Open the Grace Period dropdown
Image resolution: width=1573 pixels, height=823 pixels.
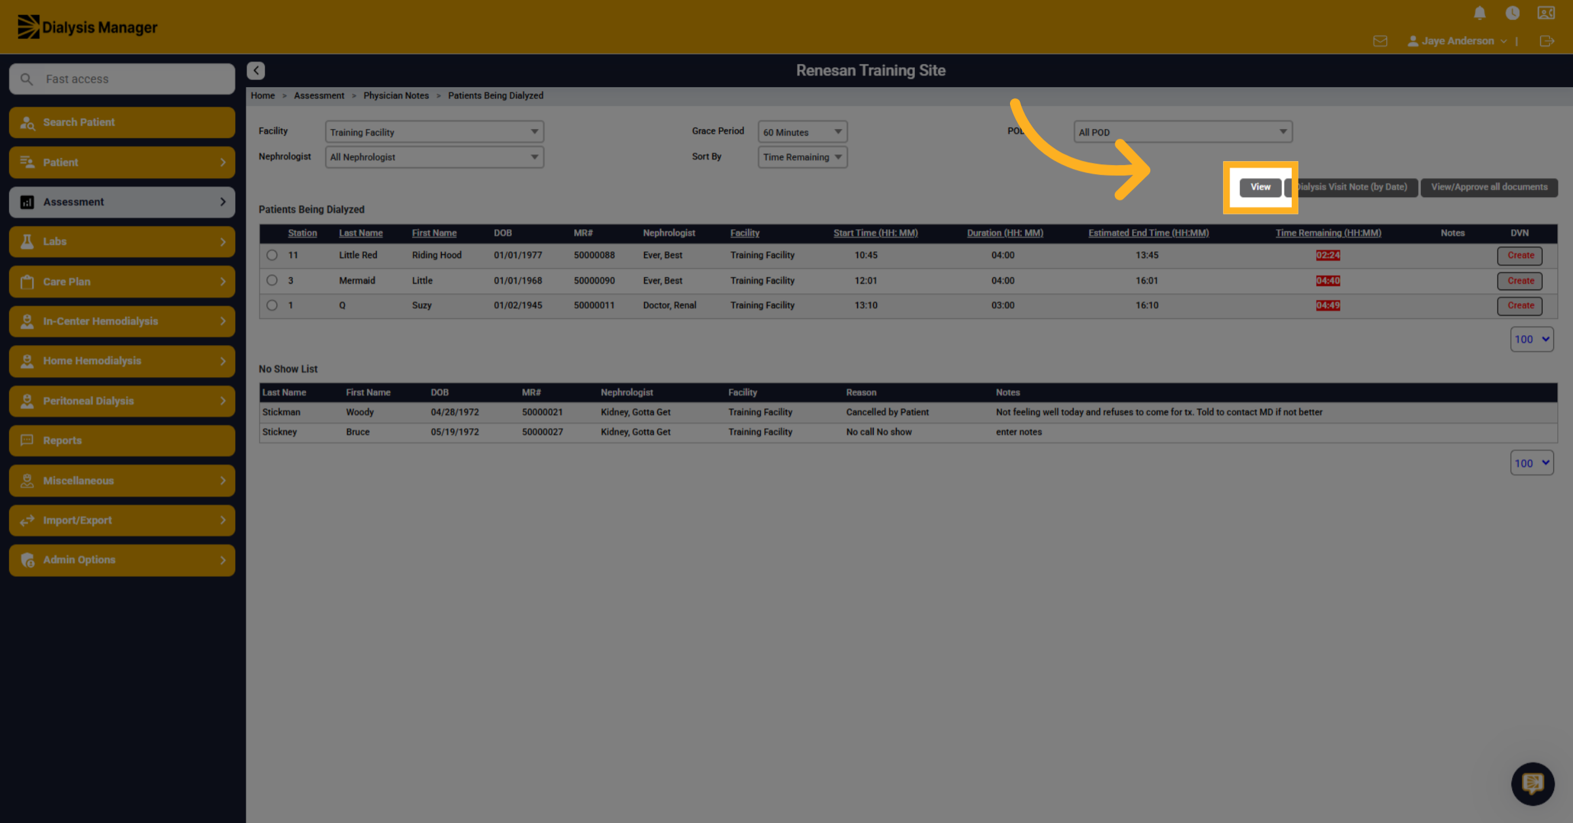click(x=802, y=132)
